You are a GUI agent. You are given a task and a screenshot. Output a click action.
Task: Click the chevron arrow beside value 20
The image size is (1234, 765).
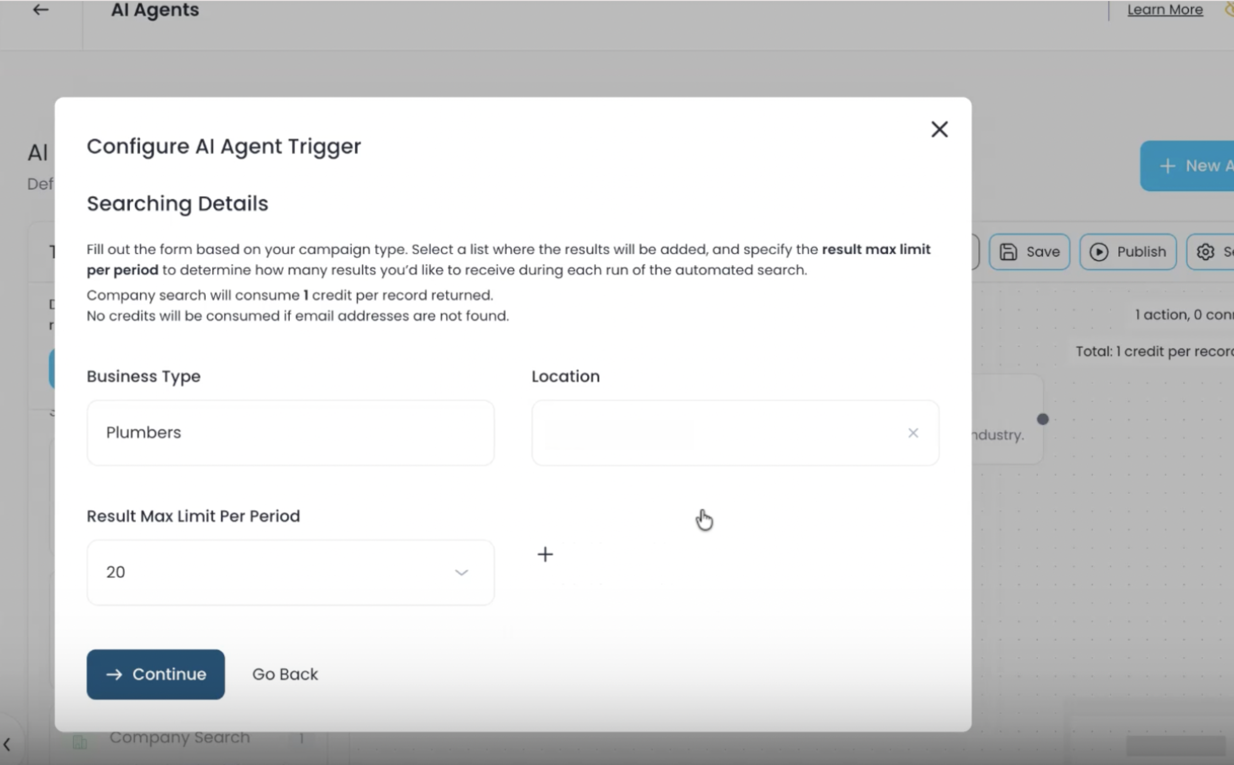461,572
